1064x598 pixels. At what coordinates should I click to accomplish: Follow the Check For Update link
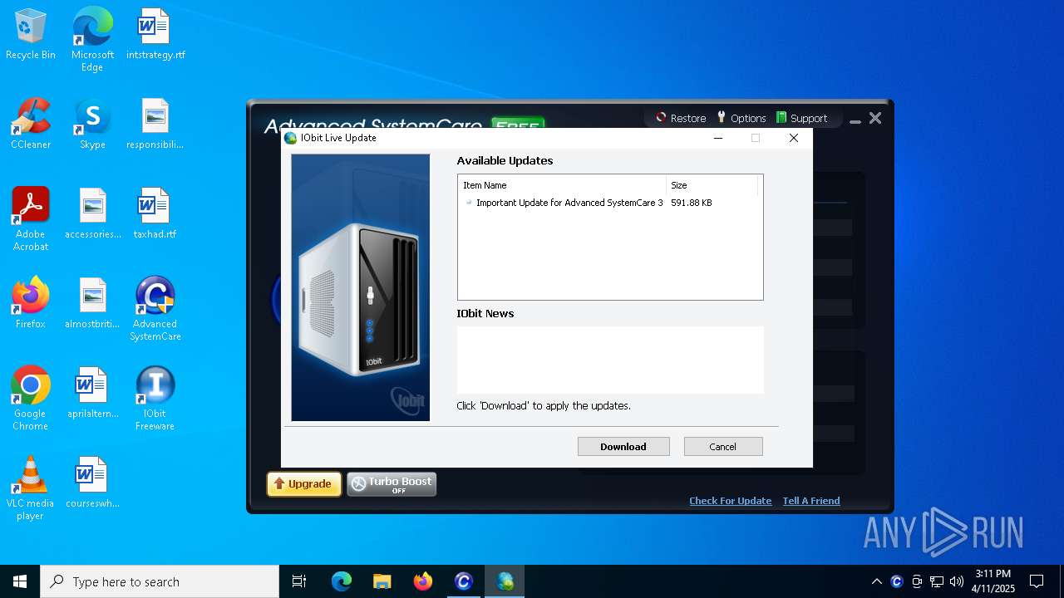(731, 501)
